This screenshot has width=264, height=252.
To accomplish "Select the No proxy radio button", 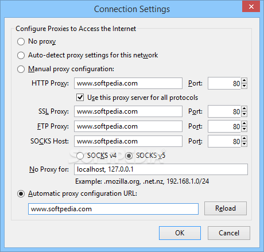I will point(21,41).
